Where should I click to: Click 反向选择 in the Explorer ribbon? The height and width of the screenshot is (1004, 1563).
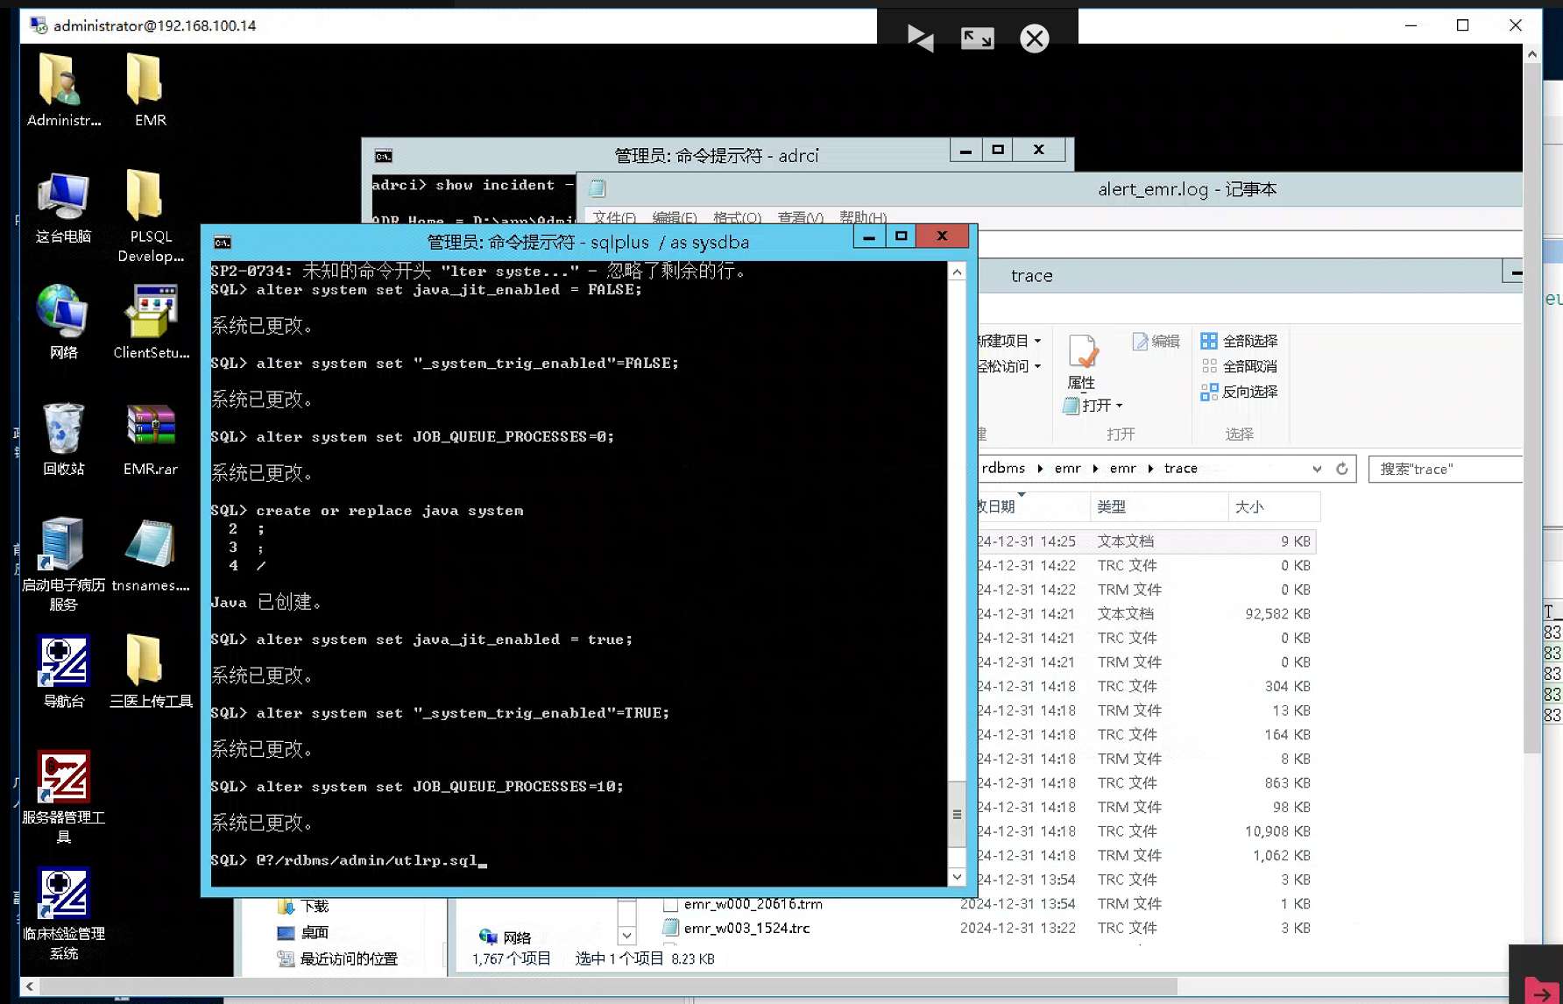pyautogui.click(x=1239, y=392)
